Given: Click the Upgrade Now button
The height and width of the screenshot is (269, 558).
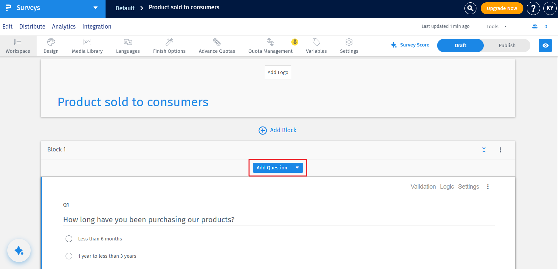Looking at the screenshot, I should click(x=502, y=8).
